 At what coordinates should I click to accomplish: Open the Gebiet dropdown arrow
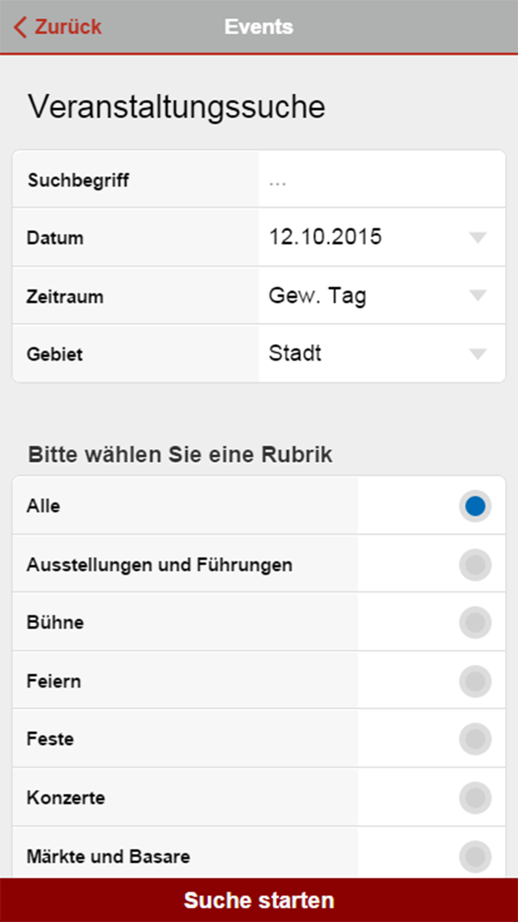477,354
